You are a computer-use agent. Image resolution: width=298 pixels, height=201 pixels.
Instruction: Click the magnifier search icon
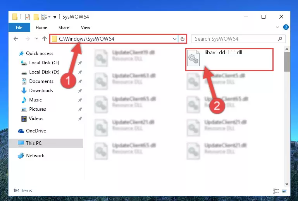click(x=280, y=39)
